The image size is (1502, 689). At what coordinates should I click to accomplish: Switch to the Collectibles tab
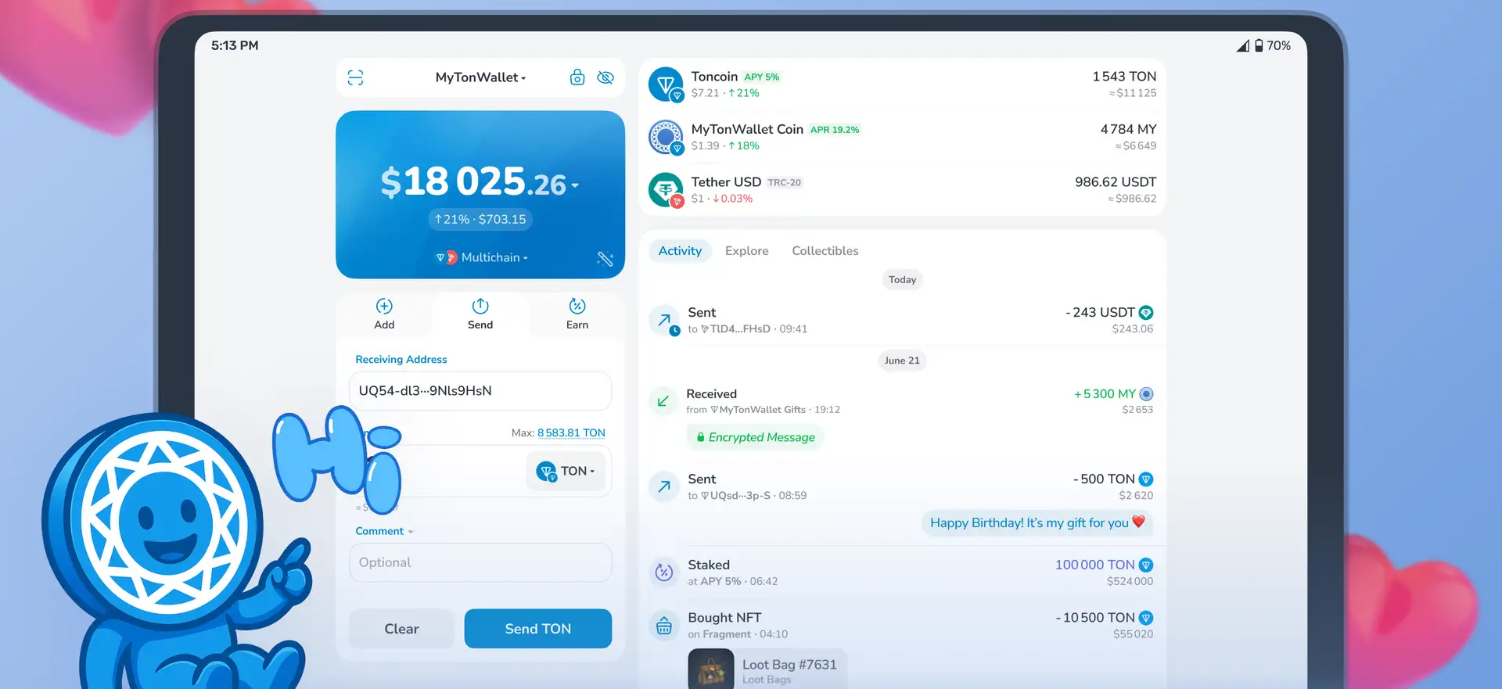(x=825, y=251)
